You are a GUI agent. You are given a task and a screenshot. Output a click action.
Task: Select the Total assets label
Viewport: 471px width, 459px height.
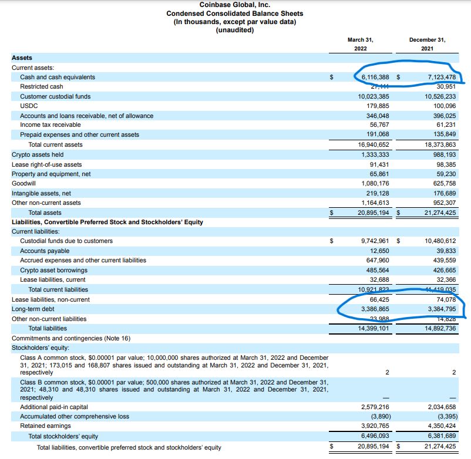[45, 212]
